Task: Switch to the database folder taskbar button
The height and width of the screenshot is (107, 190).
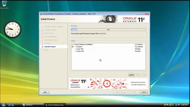Action: pyautogui.click(x=33, y=105)
